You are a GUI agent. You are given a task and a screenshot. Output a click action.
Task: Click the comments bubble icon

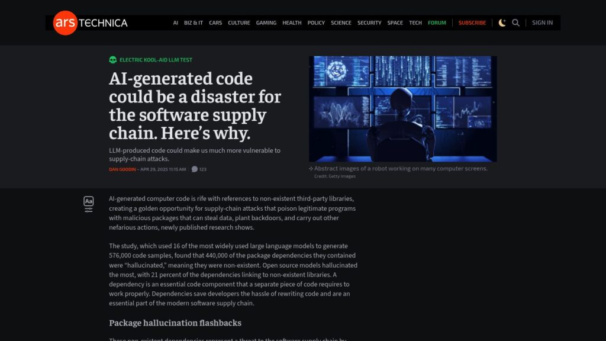194,169
